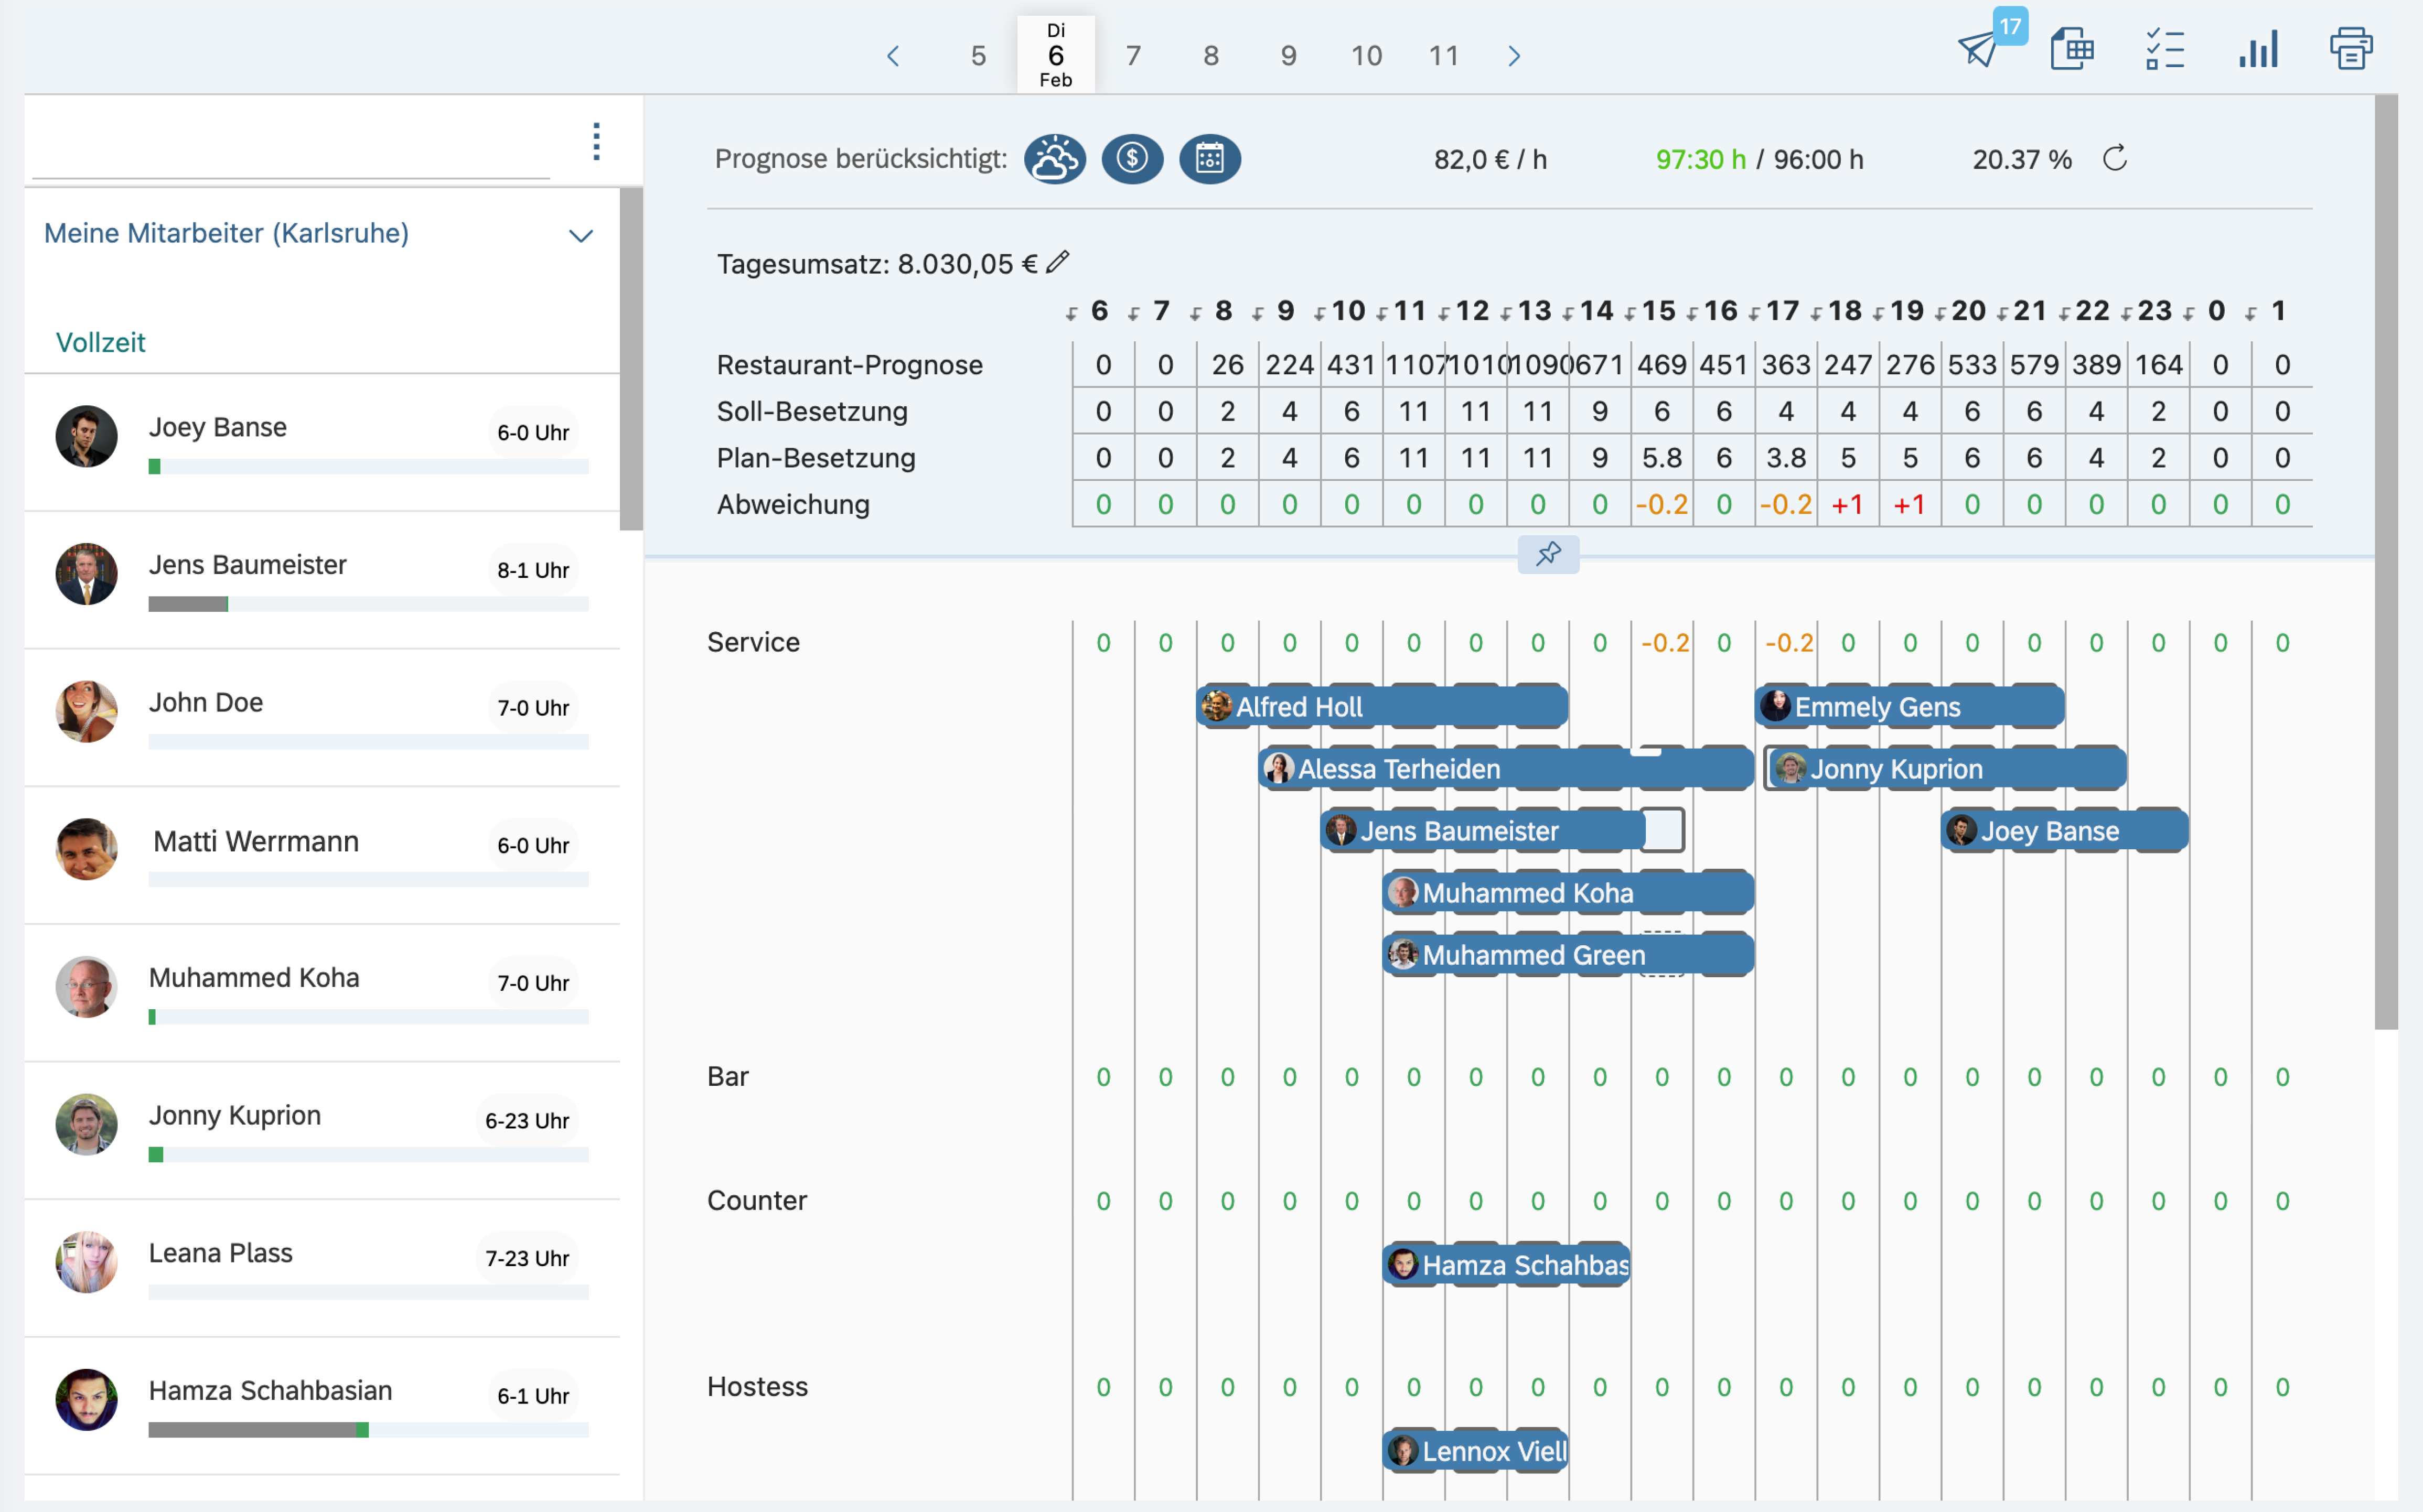2423x1512 pixels.
Task: Open the three-dot menu beside the search field
Action: point(596,142)
